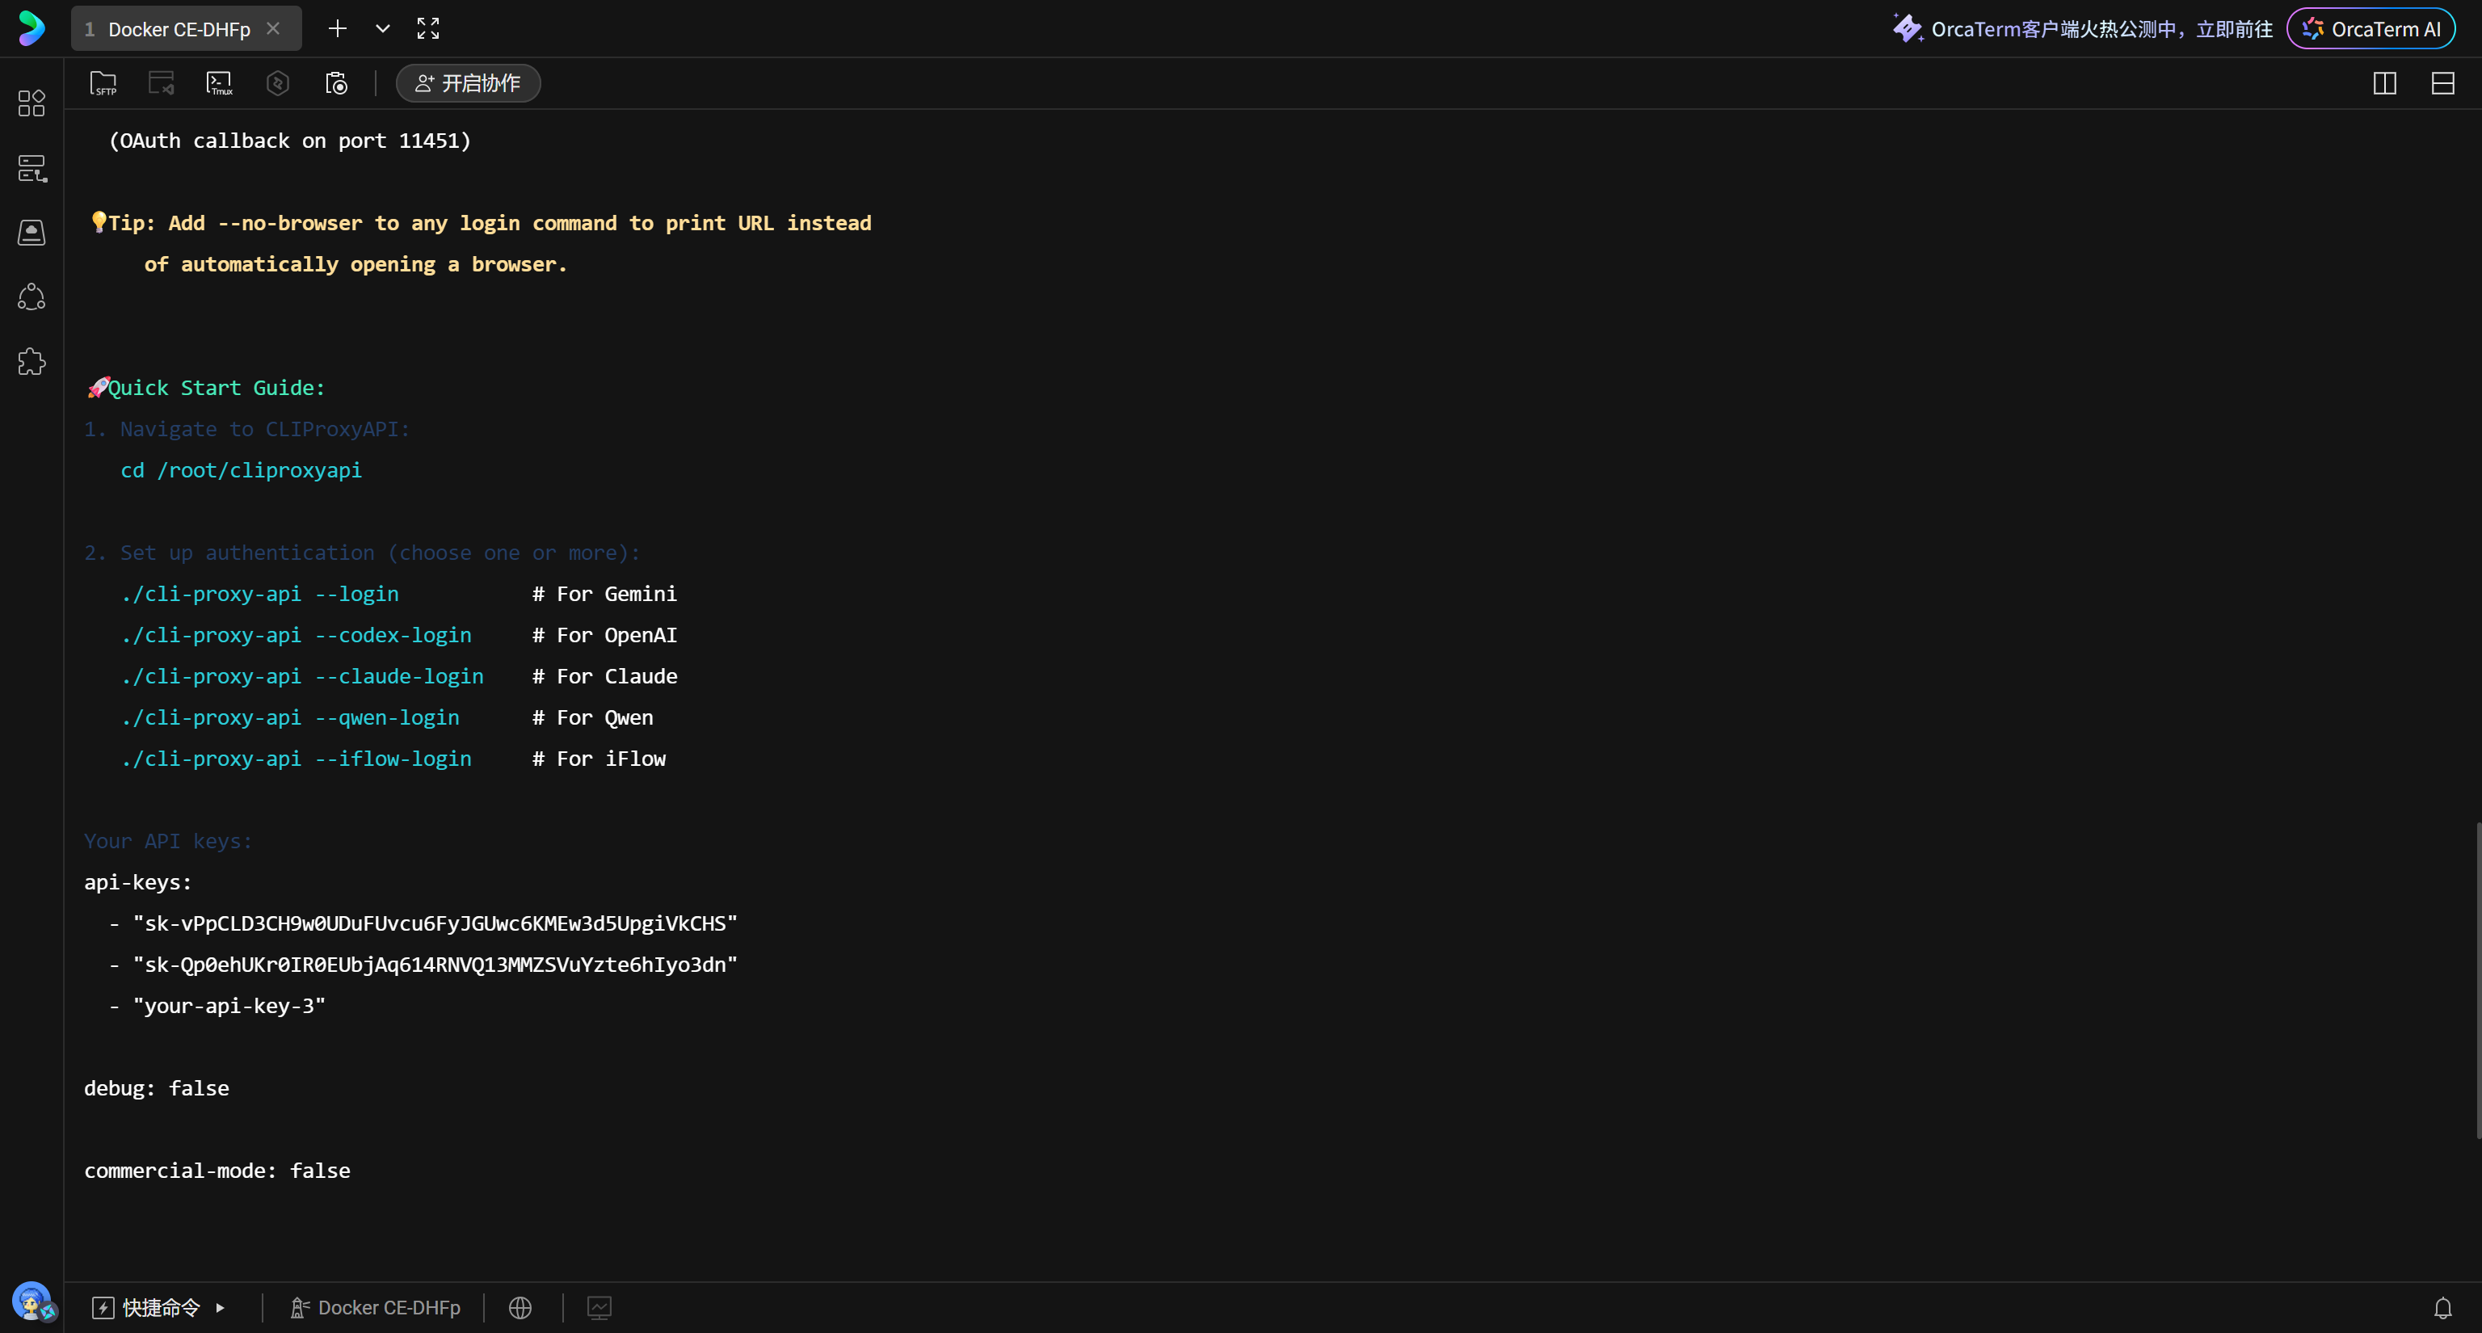This screenshot has height=1333, width=2482.
Task: Add a new terminal tab
Action: pos(337,29)
